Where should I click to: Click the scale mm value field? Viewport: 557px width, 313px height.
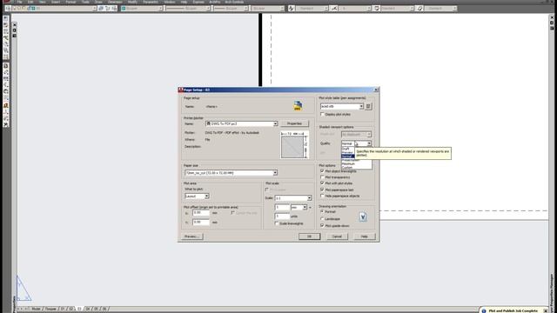pos(282,207)
